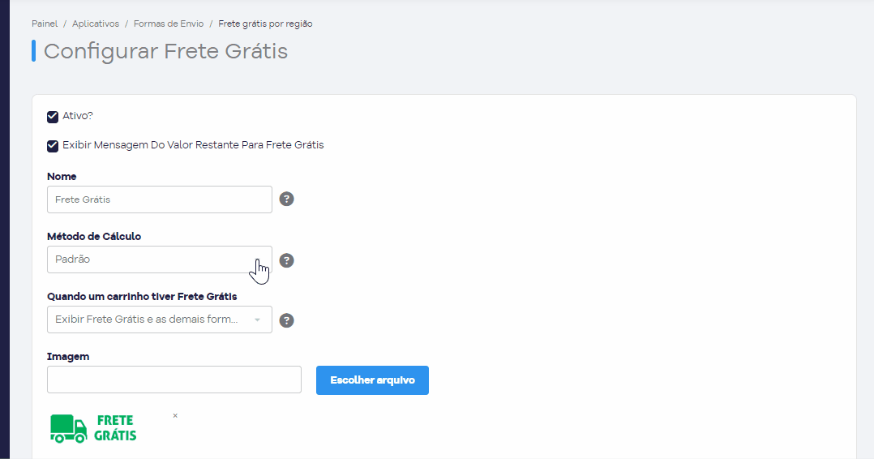
Task: Focus the Imagem file path field
Action: tap(174, 380)
